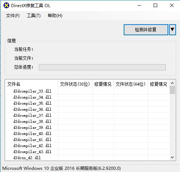
Task: Click the 文件状态(32位) column header
Action: click(75, 84)
